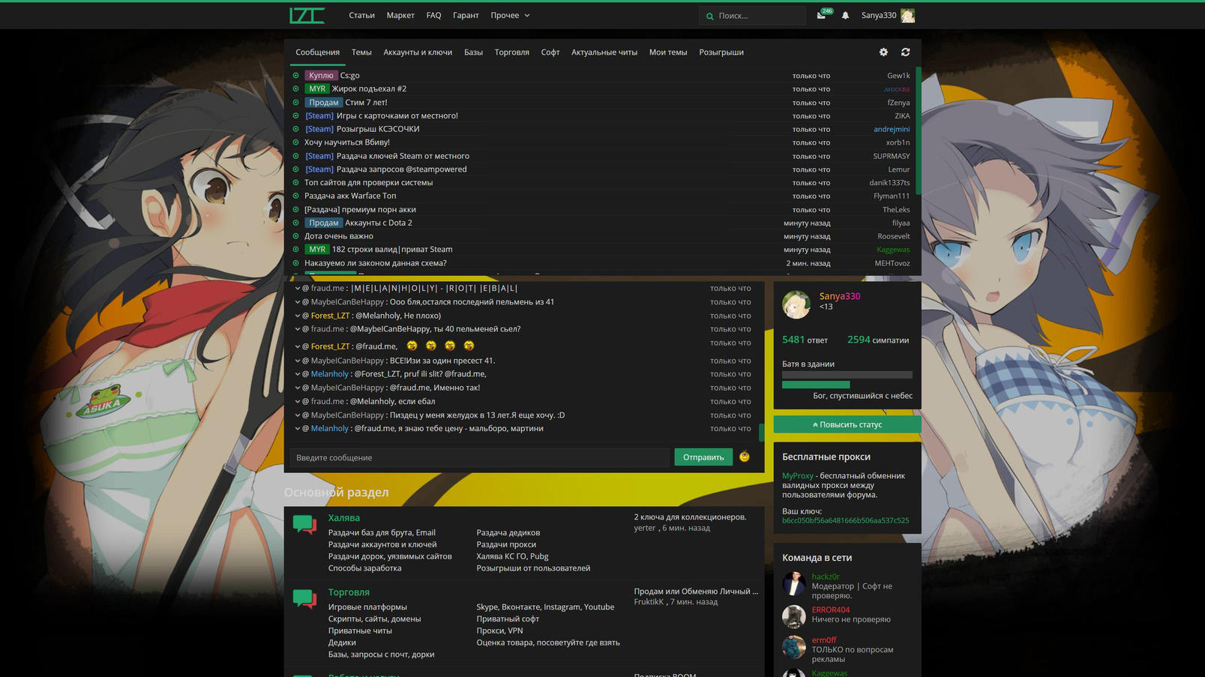
Task: Expand chevron on 'ВСЕ!Изи за один пресест' message
Action: (x=297, y=361)
